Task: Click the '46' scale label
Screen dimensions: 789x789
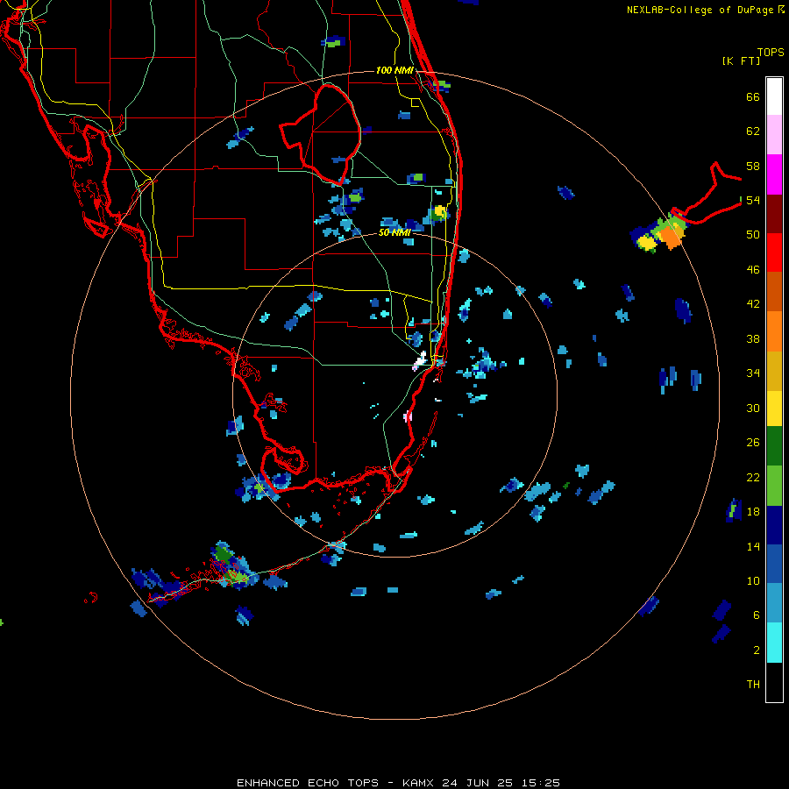Action: 753,270
